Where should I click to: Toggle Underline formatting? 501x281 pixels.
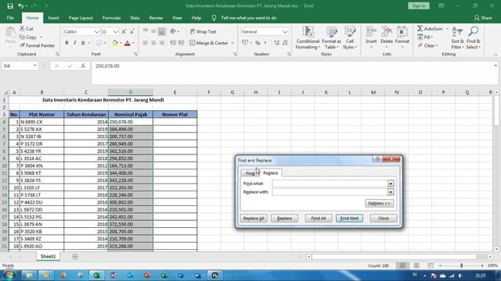click(83, 43)
